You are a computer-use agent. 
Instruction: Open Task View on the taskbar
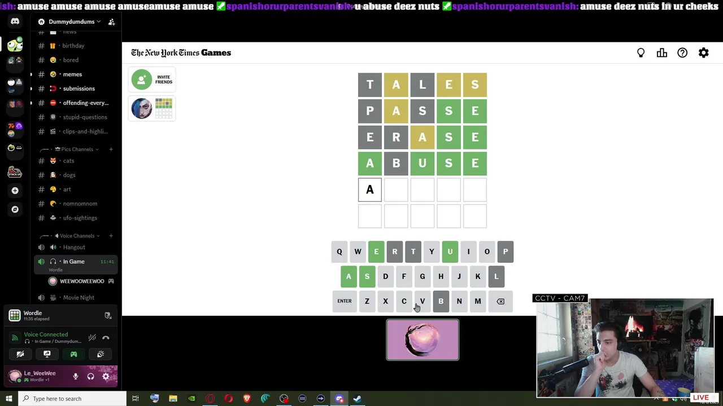[136, 399]
